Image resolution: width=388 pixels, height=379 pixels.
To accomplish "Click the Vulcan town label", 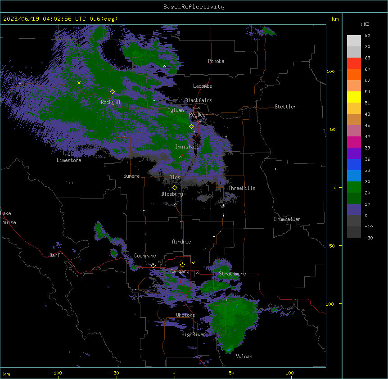I will click(x=244, y=356).
